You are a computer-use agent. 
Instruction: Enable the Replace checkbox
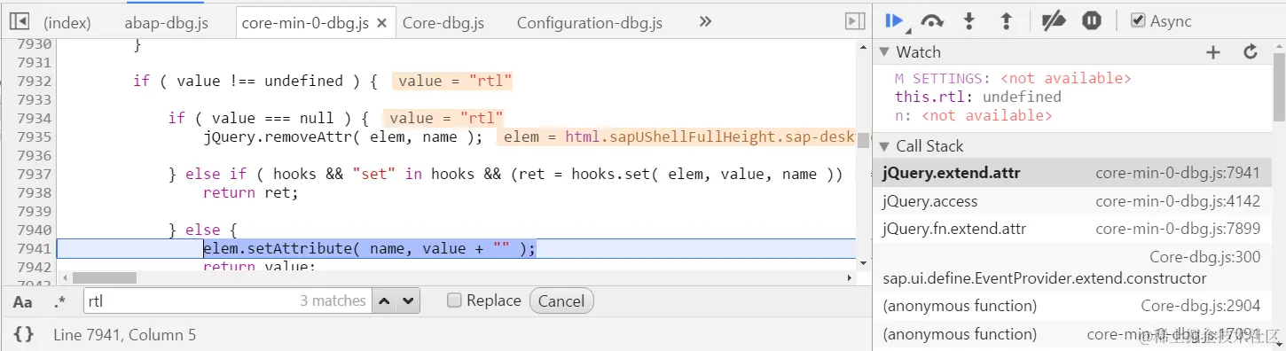pyautogui.click(x=454, y=300)
